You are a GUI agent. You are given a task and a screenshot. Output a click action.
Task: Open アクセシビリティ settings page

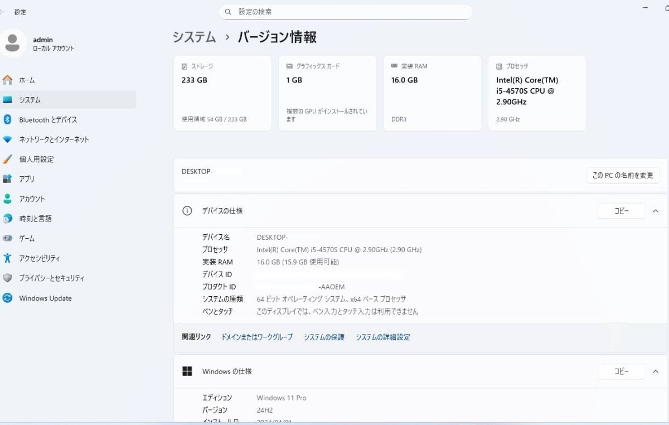[x=68, y=258]
